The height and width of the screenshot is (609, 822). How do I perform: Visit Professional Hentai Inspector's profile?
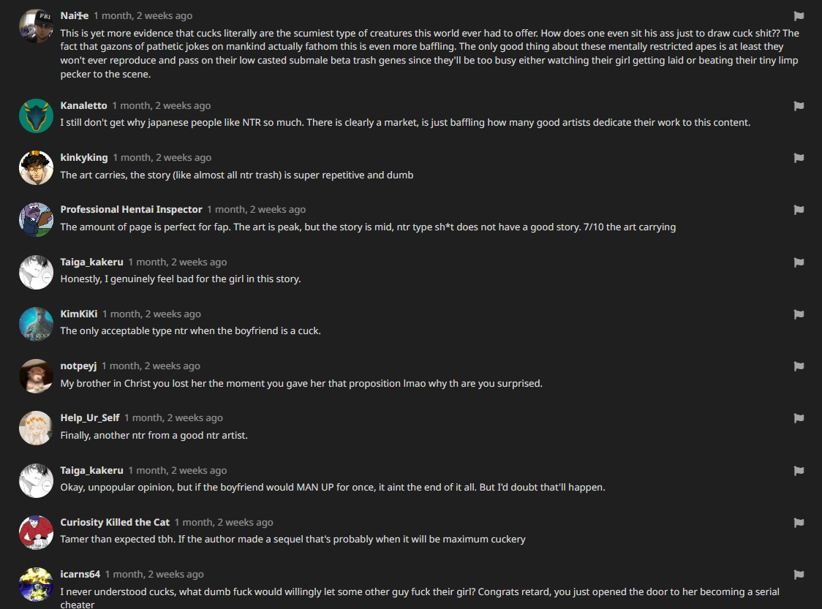tap(131, 210)
